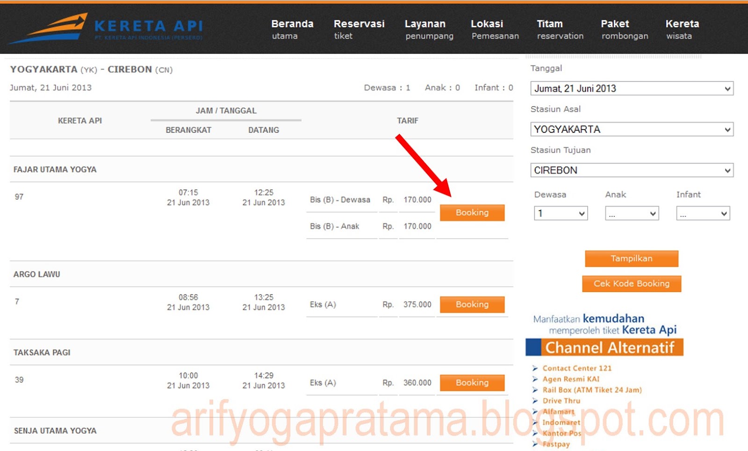
Task: Open the Stasiun Tujuan dropdown
Action: [632, 170]
